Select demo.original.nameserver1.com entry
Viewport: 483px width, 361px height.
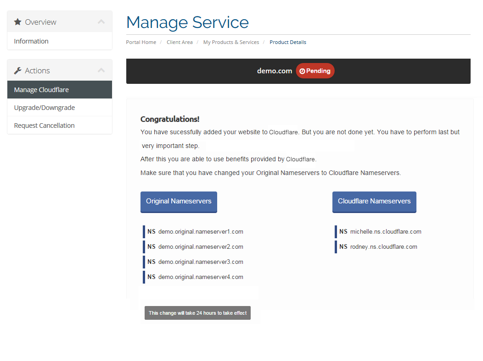point(200,232)
